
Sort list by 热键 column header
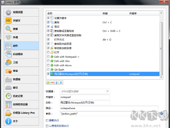click(114, 13)
